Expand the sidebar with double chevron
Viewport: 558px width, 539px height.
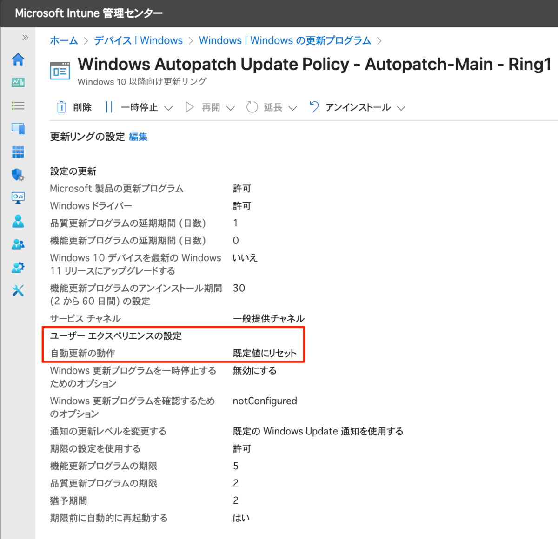25,38
